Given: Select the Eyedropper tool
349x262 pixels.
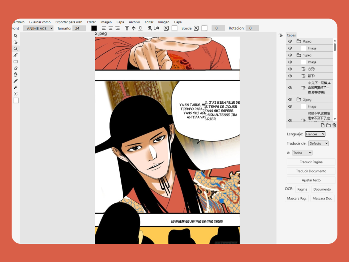Looking at the screenshot, I should click(15, 81).
